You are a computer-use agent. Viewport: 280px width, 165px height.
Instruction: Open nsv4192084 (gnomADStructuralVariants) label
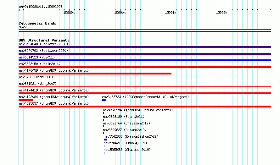(x=54, y=97)
